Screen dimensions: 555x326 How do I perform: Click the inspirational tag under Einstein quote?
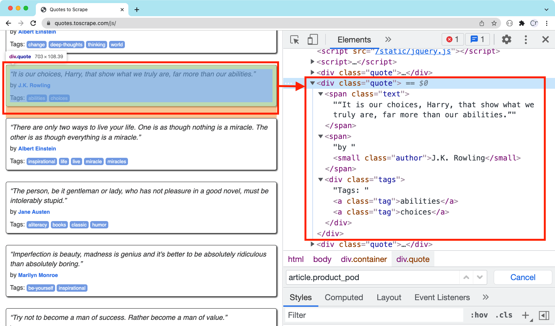[42, 162]
